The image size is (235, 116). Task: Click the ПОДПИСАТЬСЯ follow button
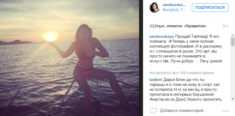click(210, 7)
